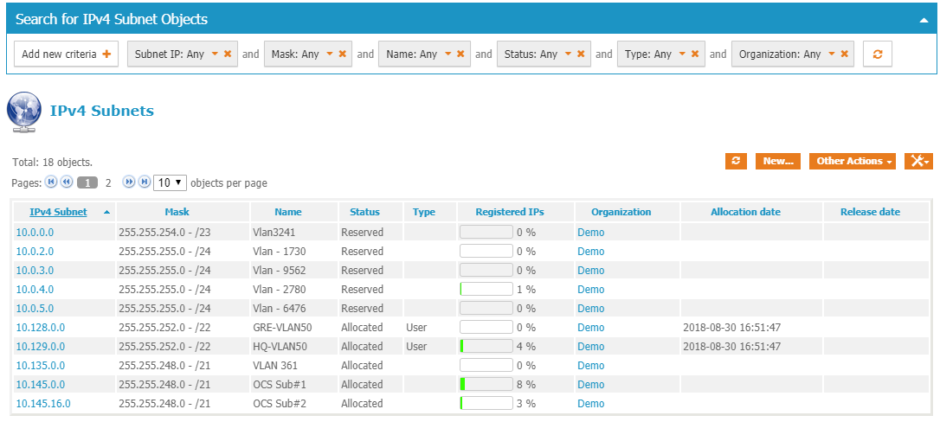The height and width of the screenshot is (422, 940).
Task: Jump to the last page arrow
Action: 145,182
